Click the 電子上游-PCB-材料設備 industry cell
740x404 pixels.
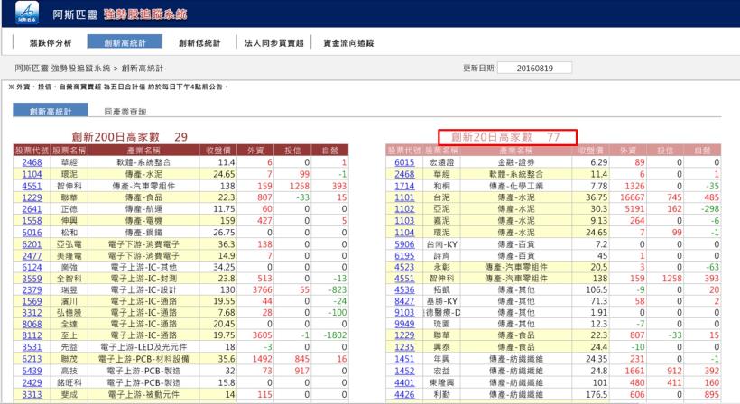[x=143, y=359]
